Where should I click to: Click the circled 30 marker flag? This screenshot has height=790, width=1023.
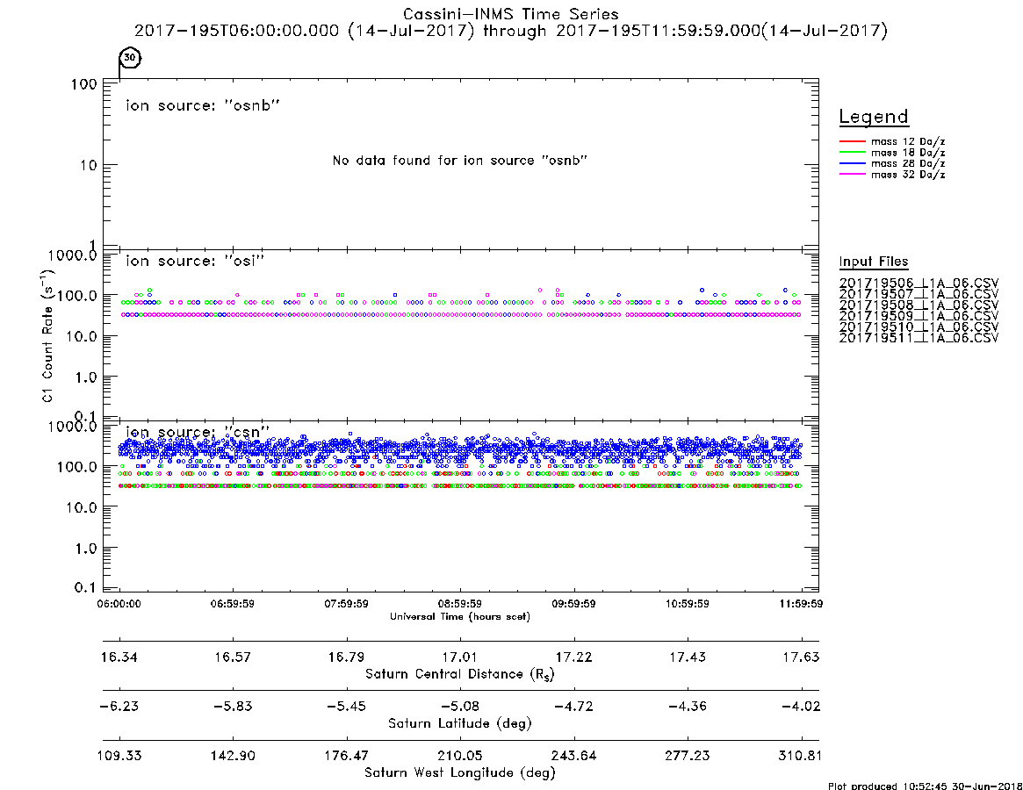[x=130, y=57]
